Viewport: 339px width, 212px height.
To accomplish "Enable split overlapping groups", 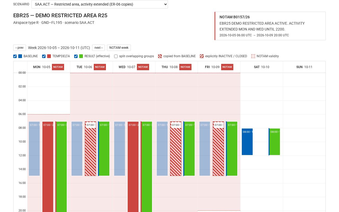I will [116, 56].
